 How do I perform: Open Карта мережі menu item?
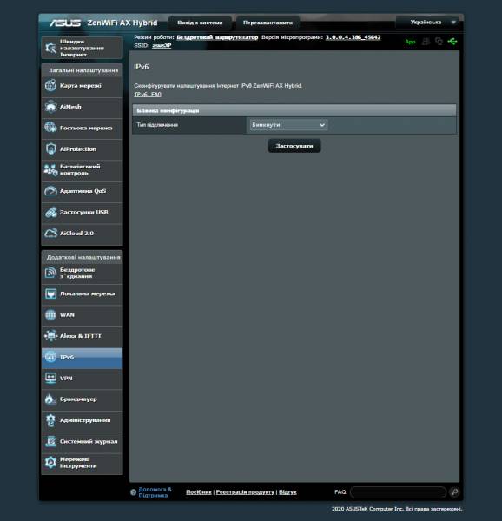(81, 86)
